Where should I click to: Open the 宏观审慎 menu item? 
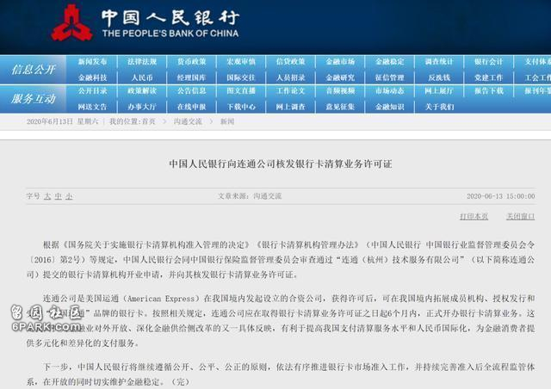click(241, 62)
